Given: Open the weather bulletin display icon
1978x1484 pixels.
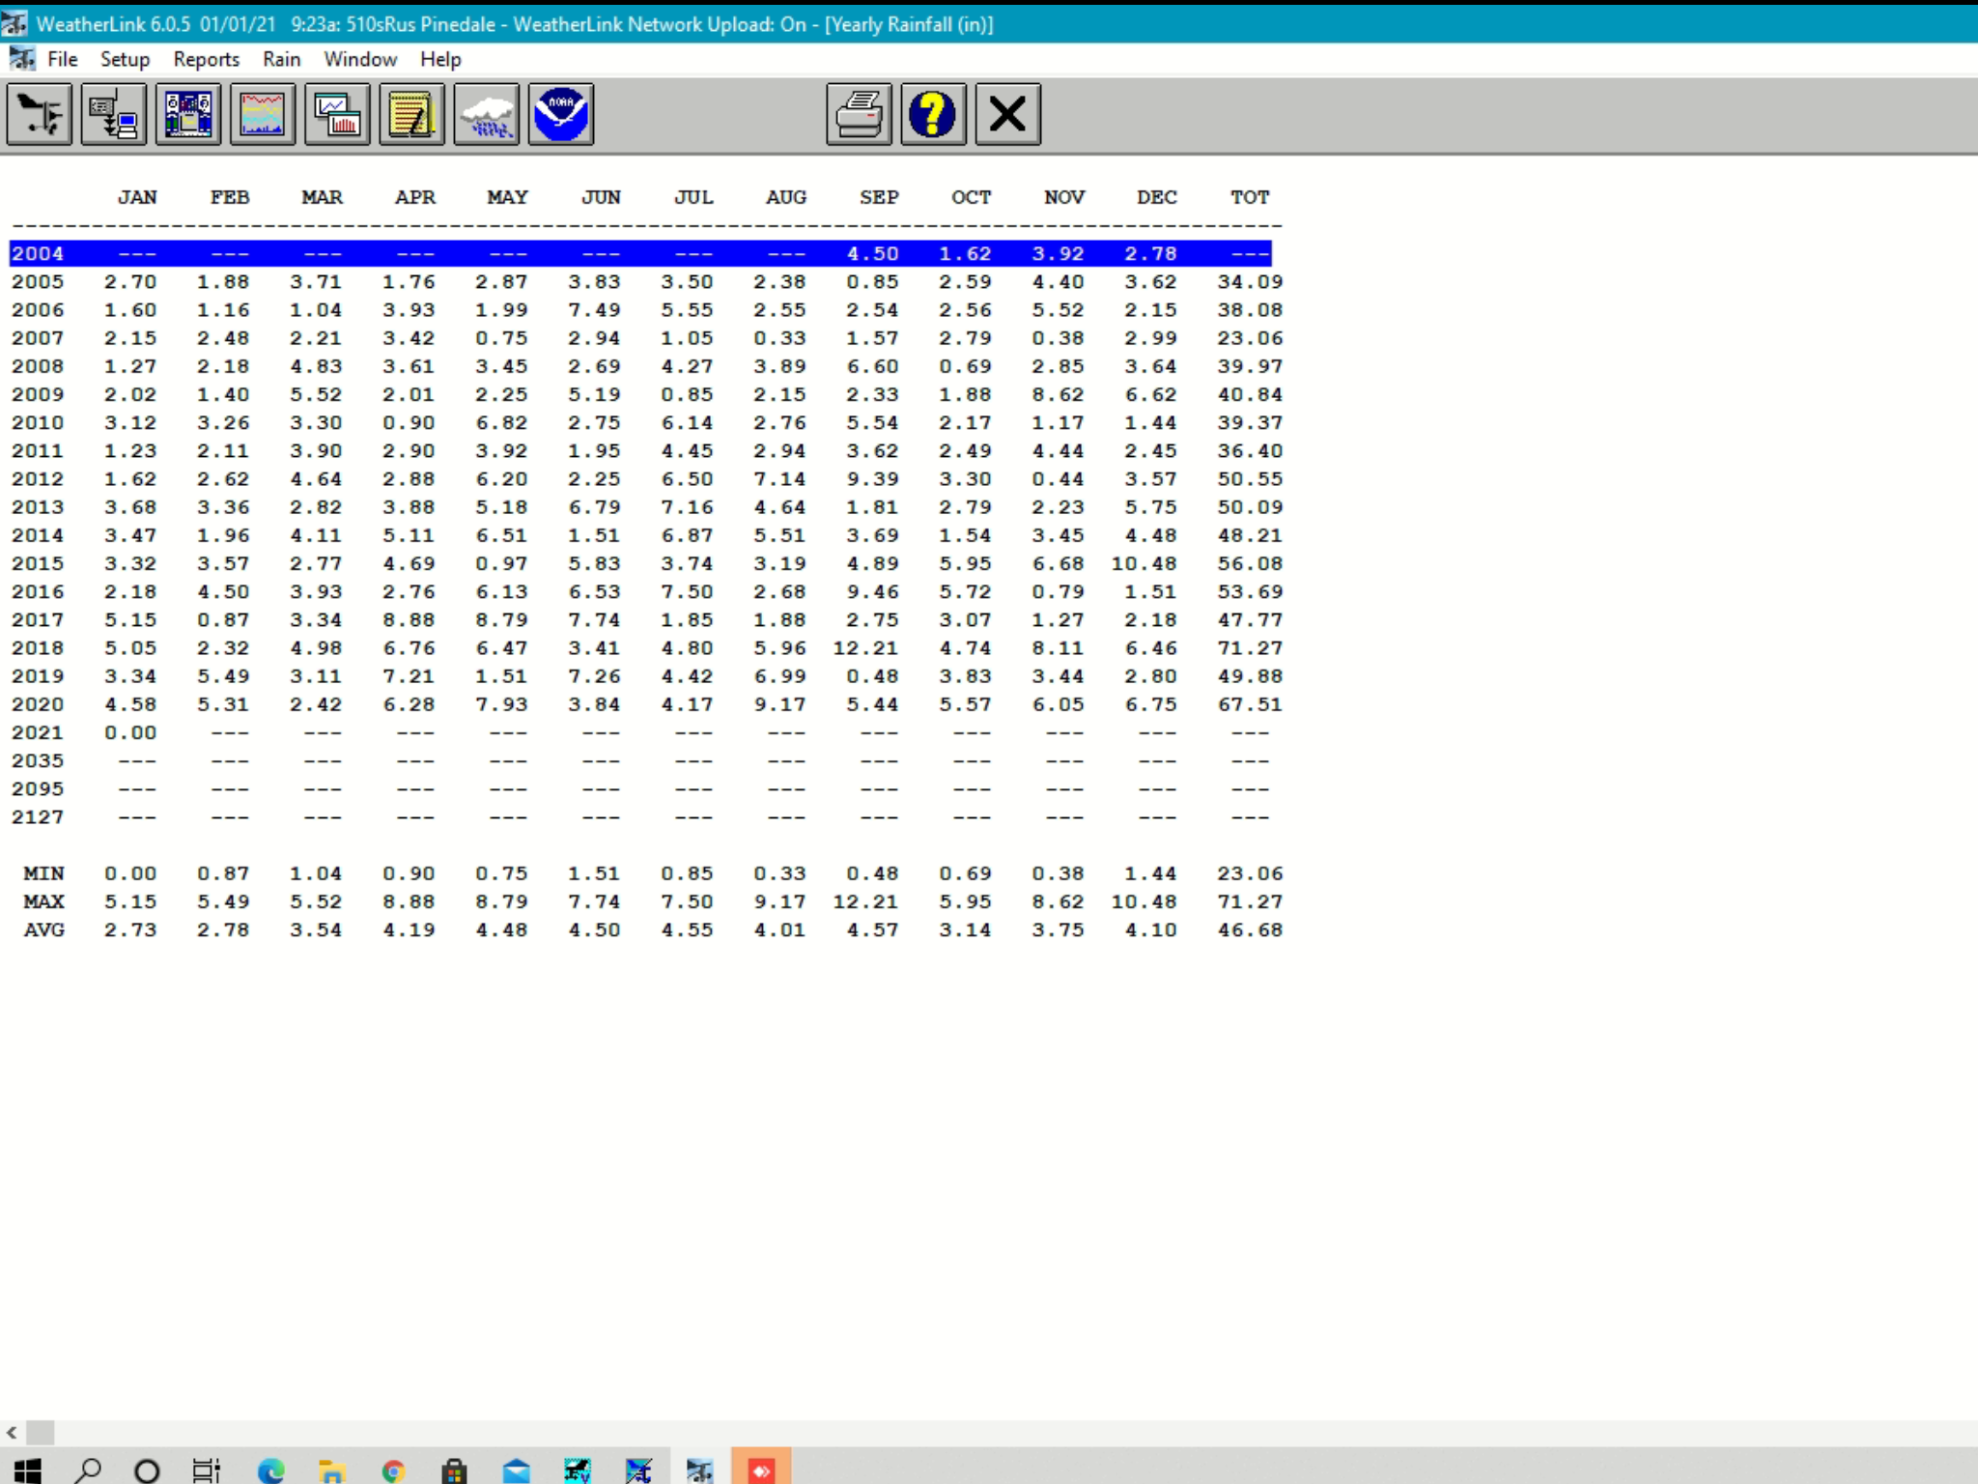Looking at the screenshot, I should (187, 115).
